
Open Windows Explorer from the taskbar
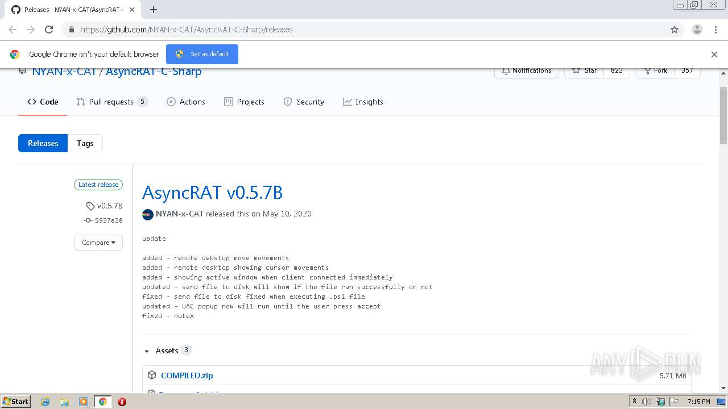coord(64,402)
